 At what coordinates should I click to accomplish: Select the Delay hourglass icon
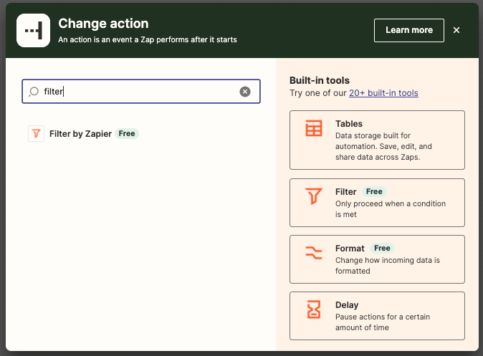click(314, 309)
